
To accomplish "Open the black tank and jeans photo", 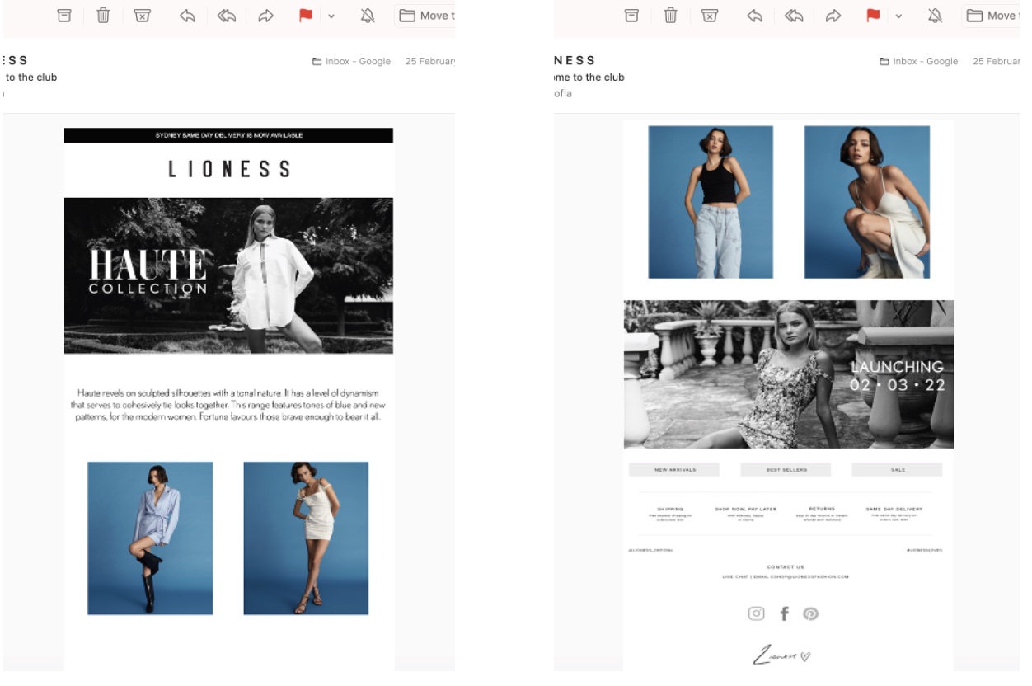I will (711, 202).
